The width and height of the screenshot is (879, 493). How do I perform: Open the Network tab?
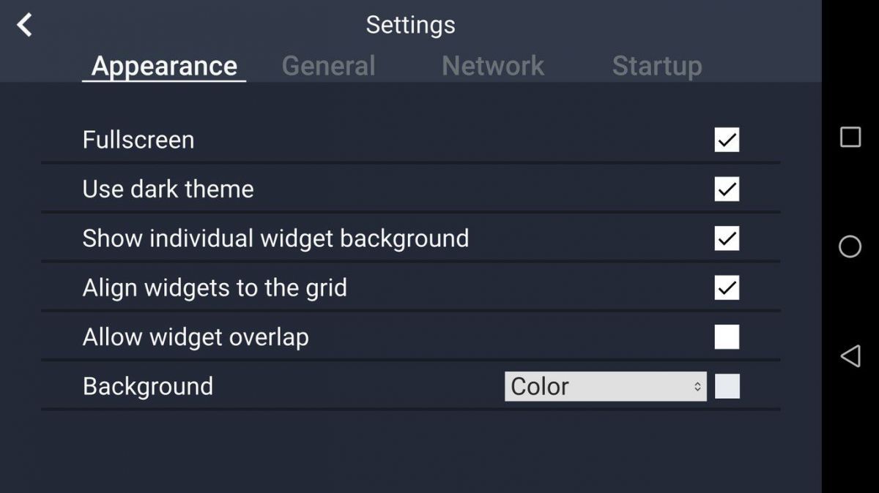click(x=493, y=66)
